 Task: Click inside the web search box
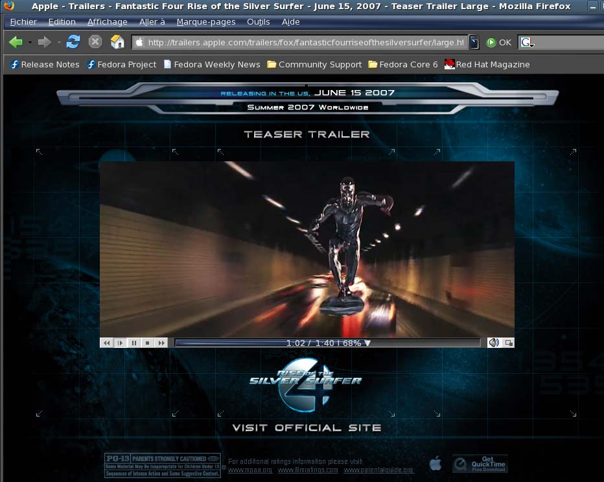click(x=570, y=42)
